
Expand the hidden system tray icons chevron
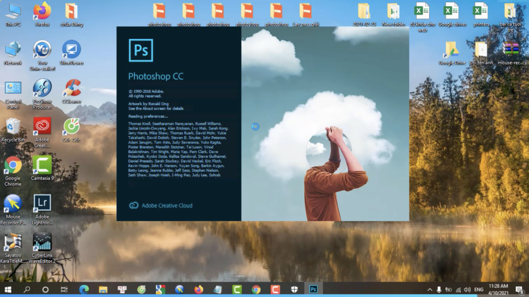click(x=430, y=290)
